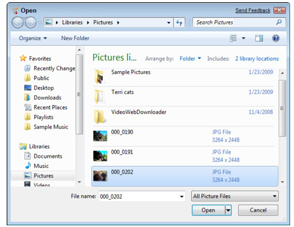
Task: Click the 000_0190 picture thumbnail
Action: click(x=100, y=136)
